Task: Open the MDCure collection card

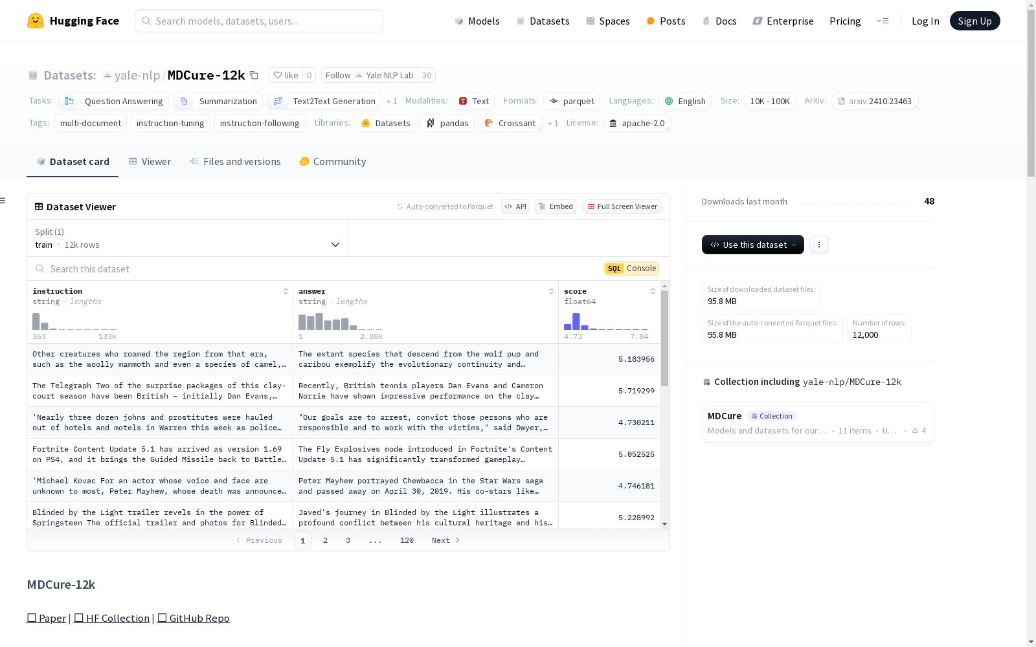Action: pos(818,422)
